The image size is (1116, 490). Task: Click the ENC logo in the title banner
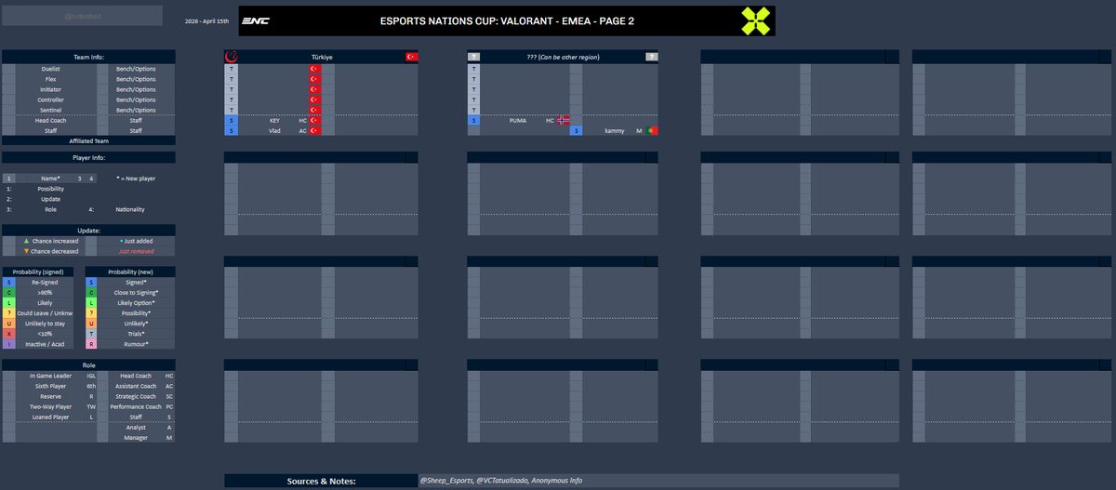[x=256, y=20]
